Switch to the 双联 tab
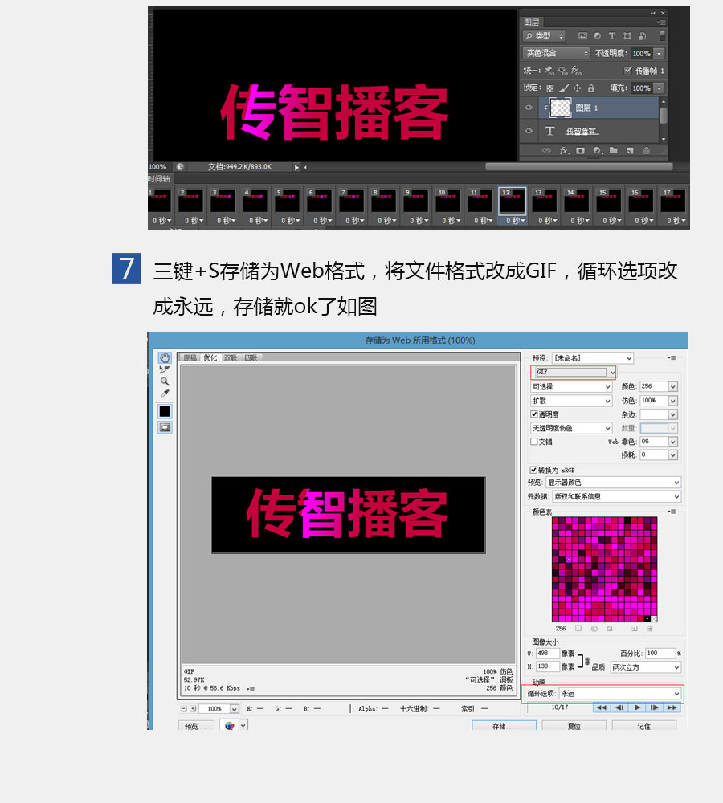723x803 pixels. 231,357
